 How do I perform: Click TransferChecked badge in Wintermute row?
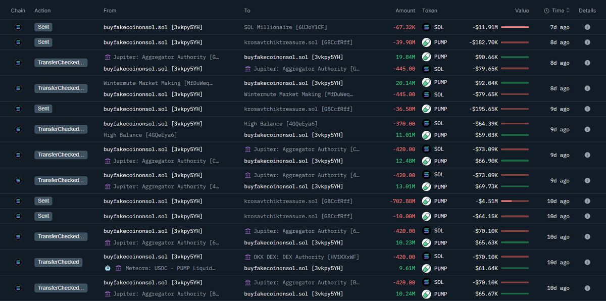(61, 88)
